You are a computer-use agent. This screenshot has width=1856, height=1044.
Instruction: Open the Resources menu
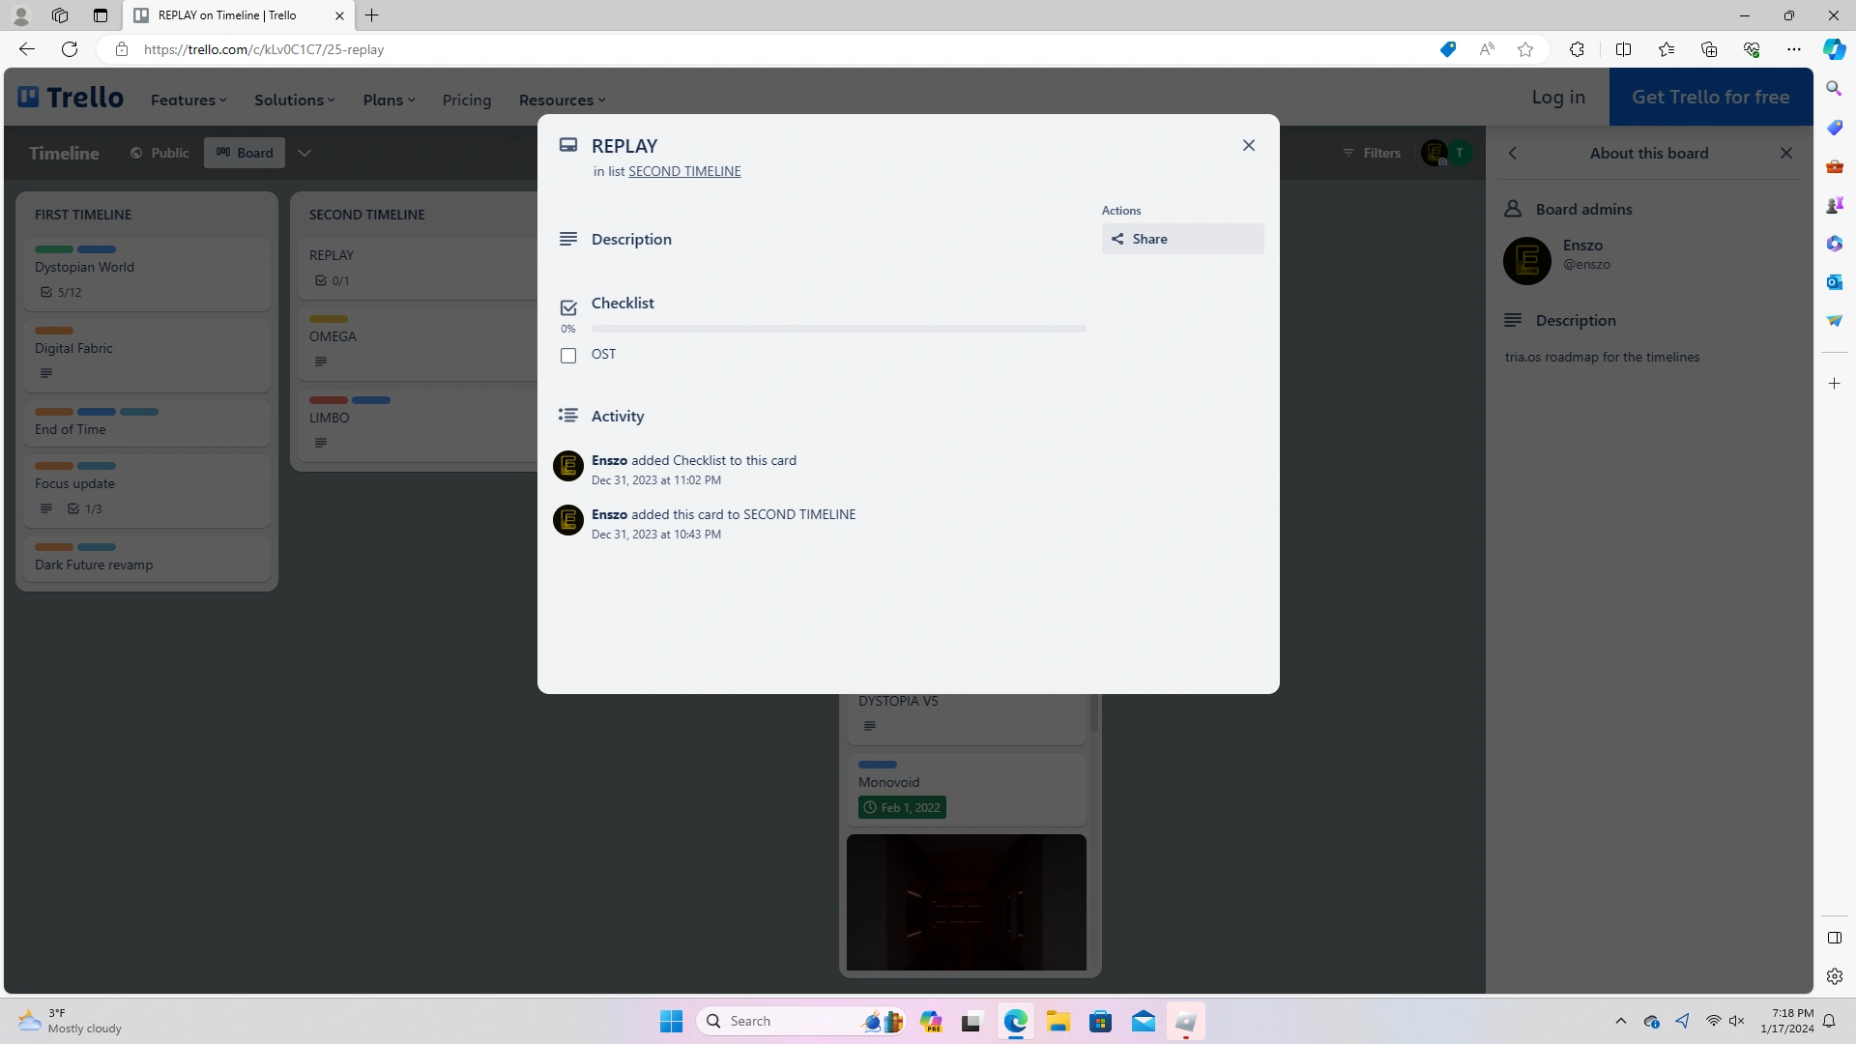pyautogui.click(x=562, y=100)
